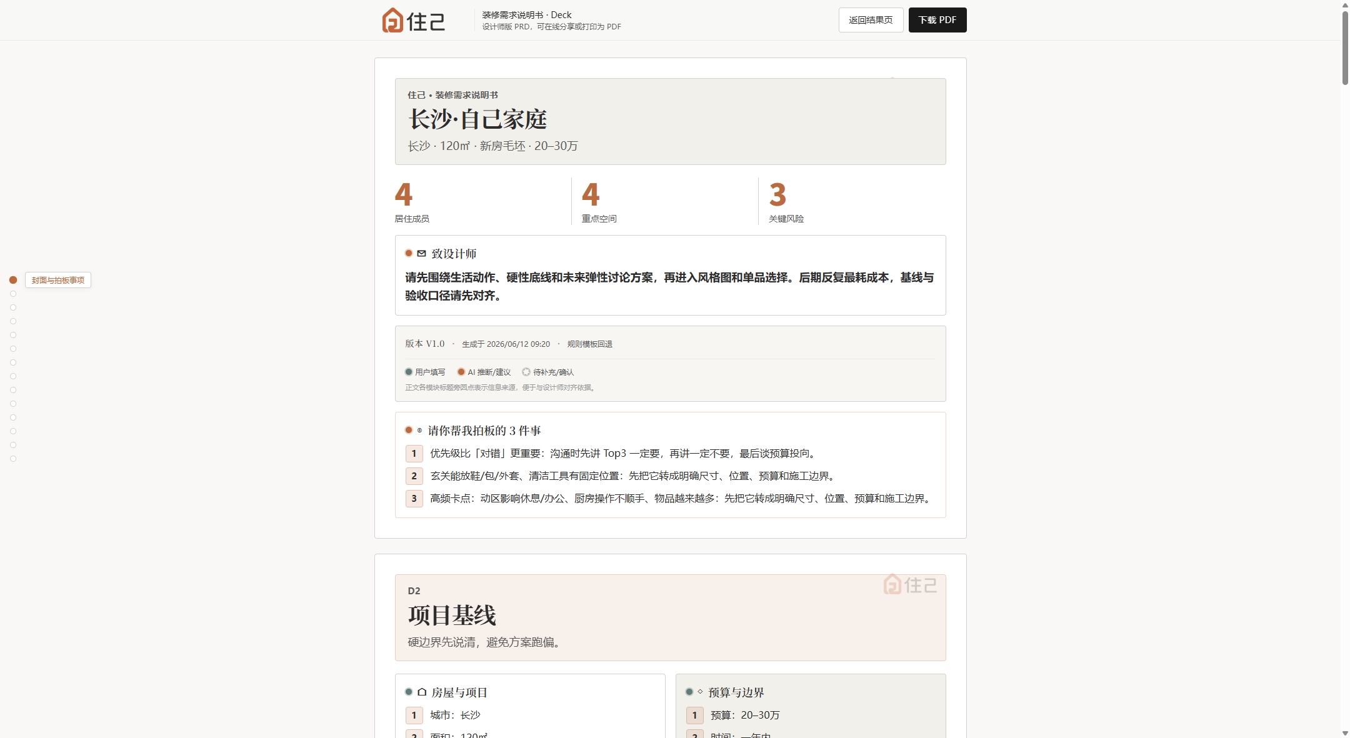Image resolution: width=1350 pixels, height=738 pixels.
Task: Click the green source dot before 预算与边界
Action: click(x=689, y=692)
